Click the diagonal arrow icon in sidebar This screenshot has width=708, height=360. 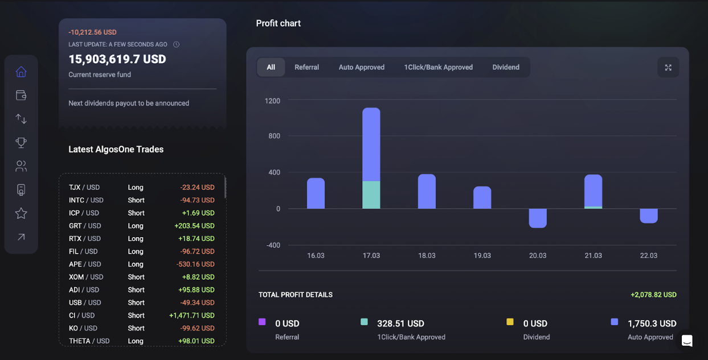coord(21,237)
